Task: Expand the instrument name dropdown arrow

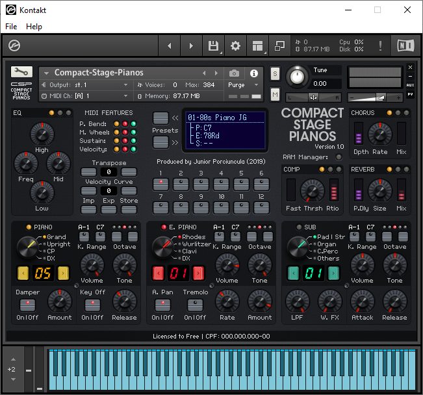Action: tap(46, 73)
